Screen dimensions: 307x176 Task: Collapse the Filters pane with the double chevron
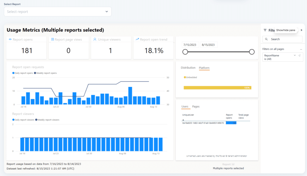pyautogui.click(x=301, y=30)
